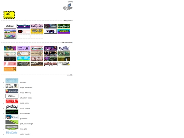Click the pixel computer icon under links
Screen dimensions: 184x138
click(68, 7)
